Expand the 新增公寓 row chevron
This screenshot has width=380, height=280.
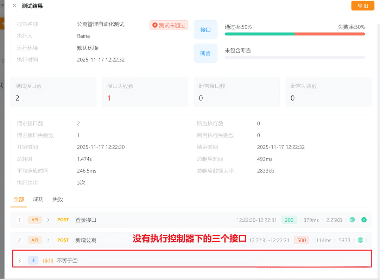click(x=48, y=240)
